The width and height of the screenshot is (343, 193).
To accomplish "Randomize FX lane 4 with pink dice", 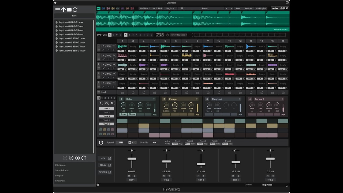I will [113, 129].
